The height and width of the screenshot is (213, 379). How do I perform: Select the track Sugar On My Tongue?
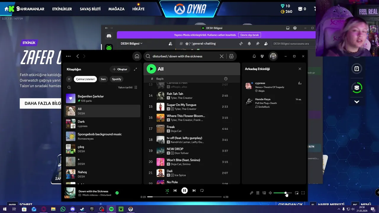pos(192,106)
